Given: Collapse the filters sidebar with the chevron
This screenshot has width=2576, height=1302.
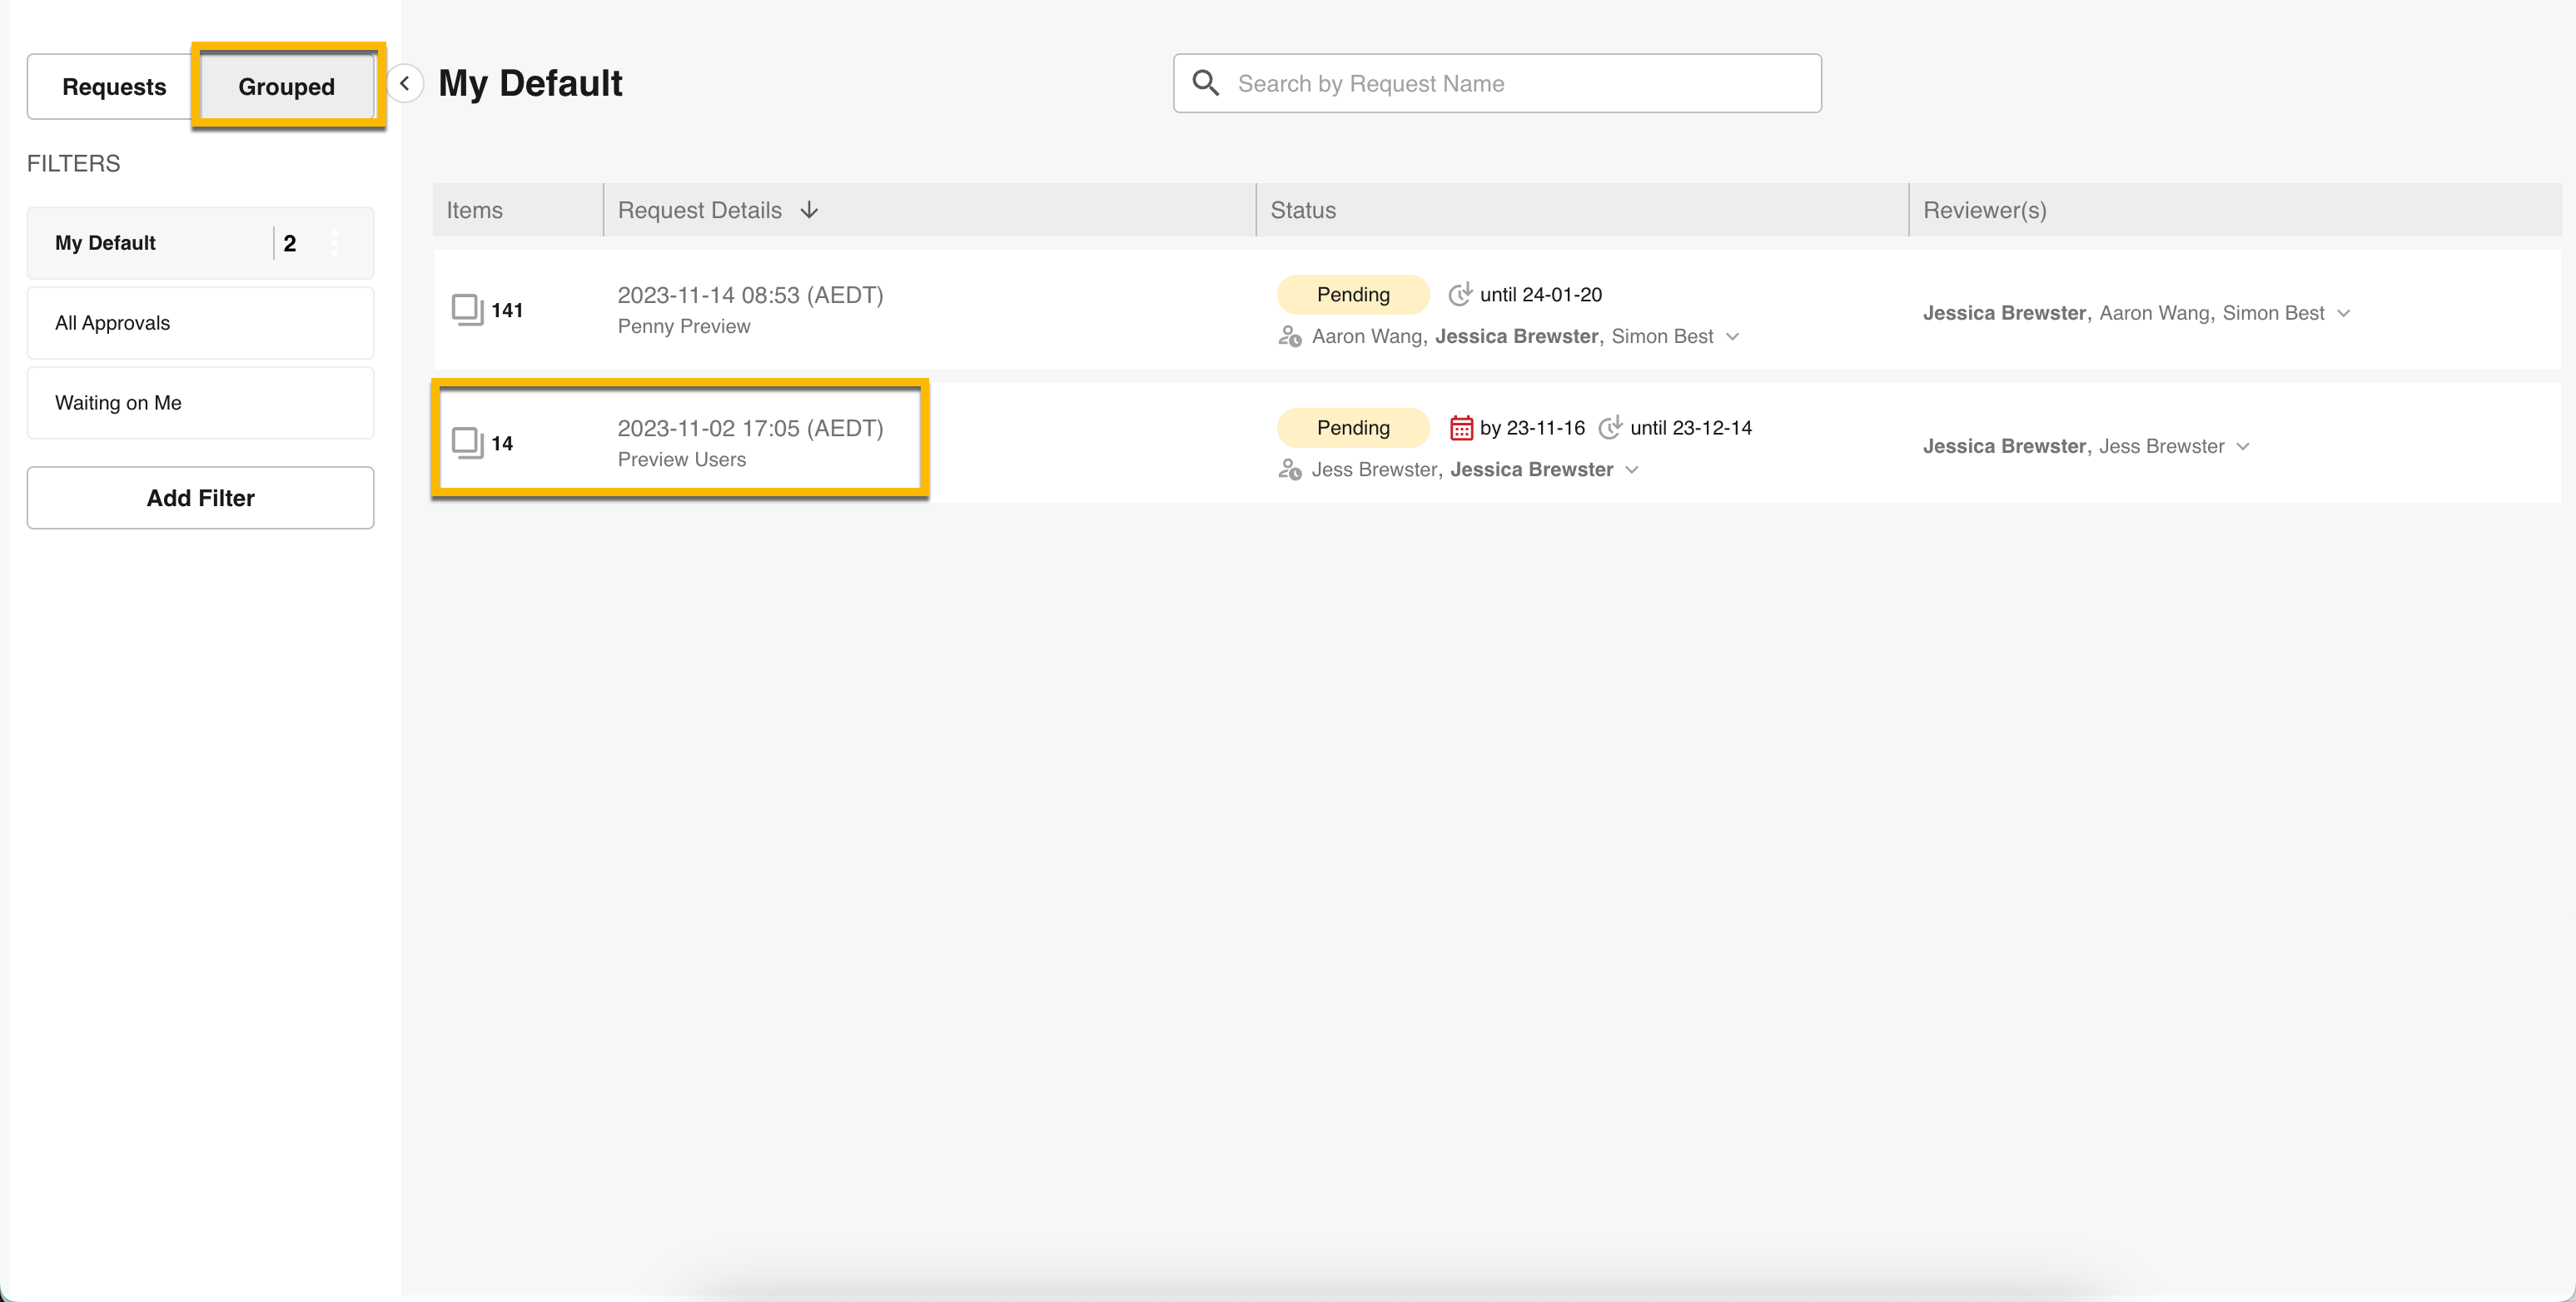Looking at the screenshot, I should (405, 83).
